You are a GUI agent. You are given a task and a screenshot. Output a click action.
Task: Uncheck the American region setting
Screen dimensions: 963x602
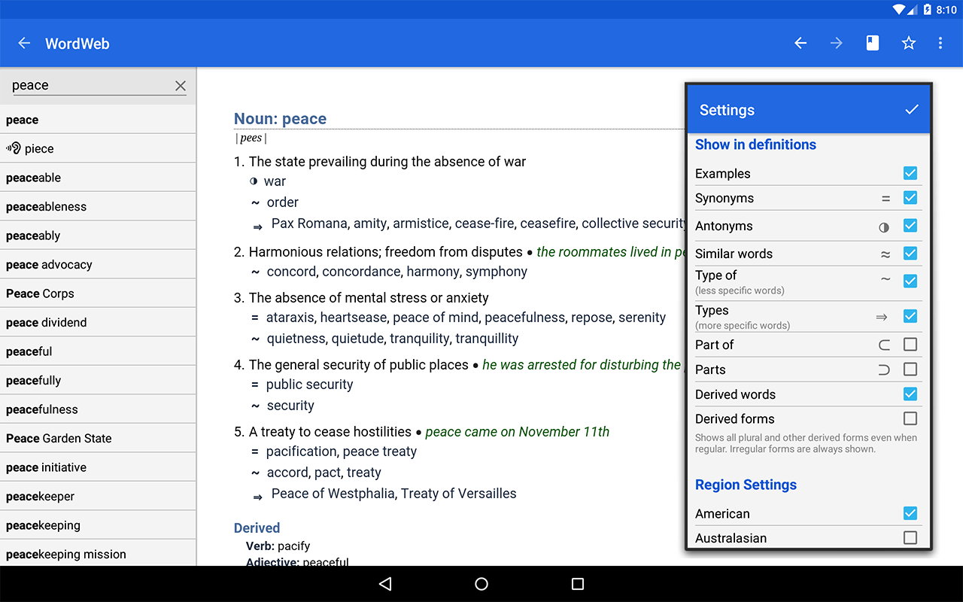pyautogui.click(x=910, y=513)
